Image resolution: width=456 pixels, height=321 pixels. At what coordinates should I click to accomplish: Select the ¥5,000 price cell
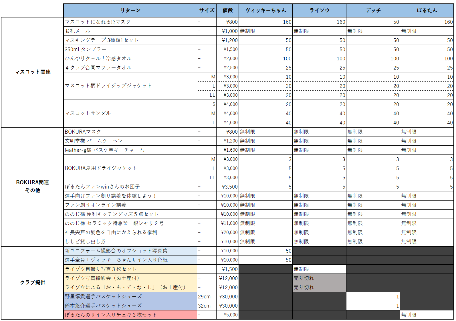pos(227,315)
